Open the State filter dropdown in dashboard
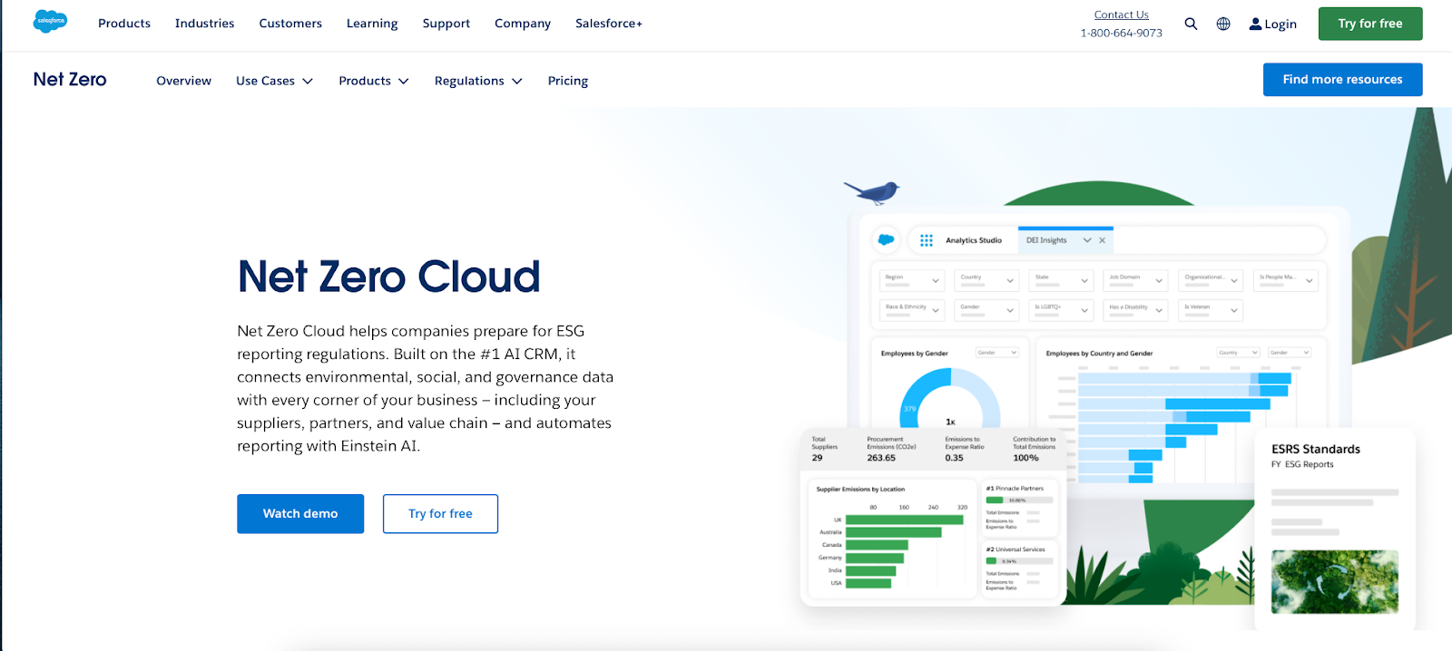1452x651 pixels. 1061,280
